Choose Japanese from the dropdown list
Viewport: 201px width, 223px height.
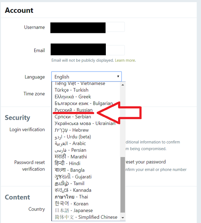pos(74,210)
